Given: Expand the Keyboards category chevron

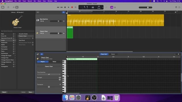Looking at the screenshot, I should (15, 42).
